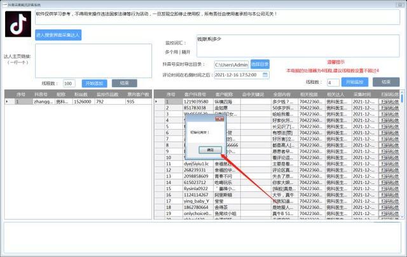Click export directory field C:\Users\Admin

point(231,65)
